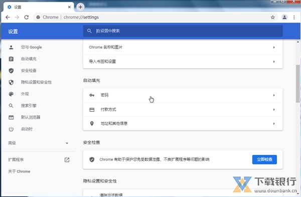Click the power icon beside 启动时

11,129
